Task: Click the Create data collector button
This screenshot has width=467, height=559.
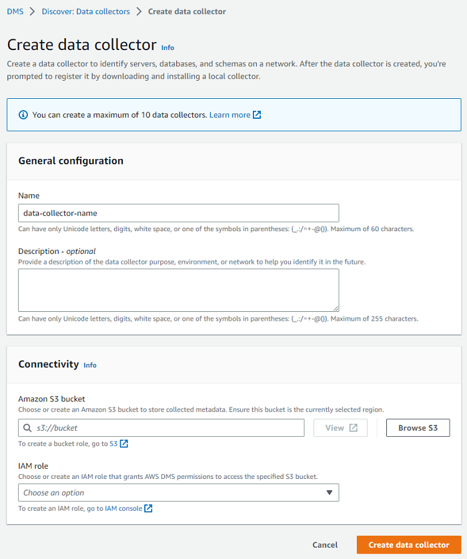Action: [x=408, y=545]
